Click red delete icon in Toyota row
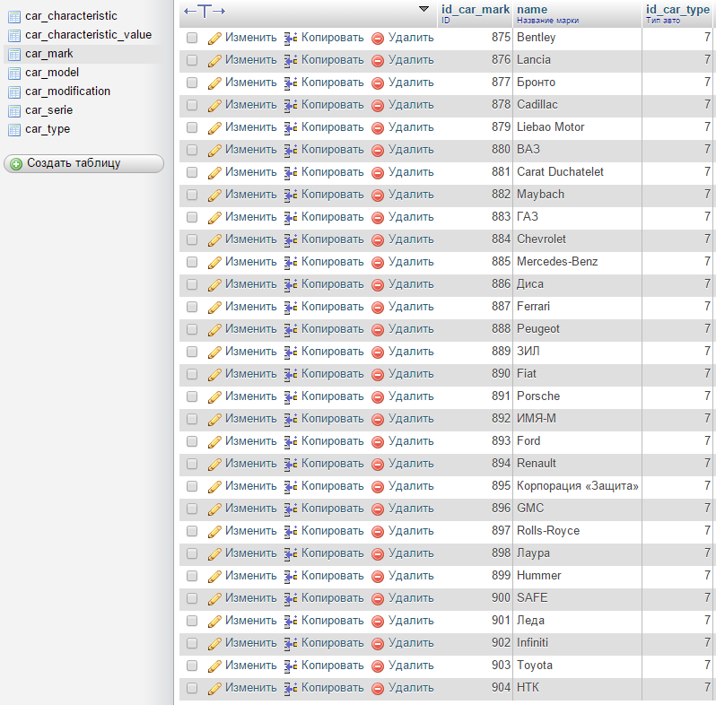Image resolution: width=716 pixels, height=705 pixels. click(x=378, y=666)
